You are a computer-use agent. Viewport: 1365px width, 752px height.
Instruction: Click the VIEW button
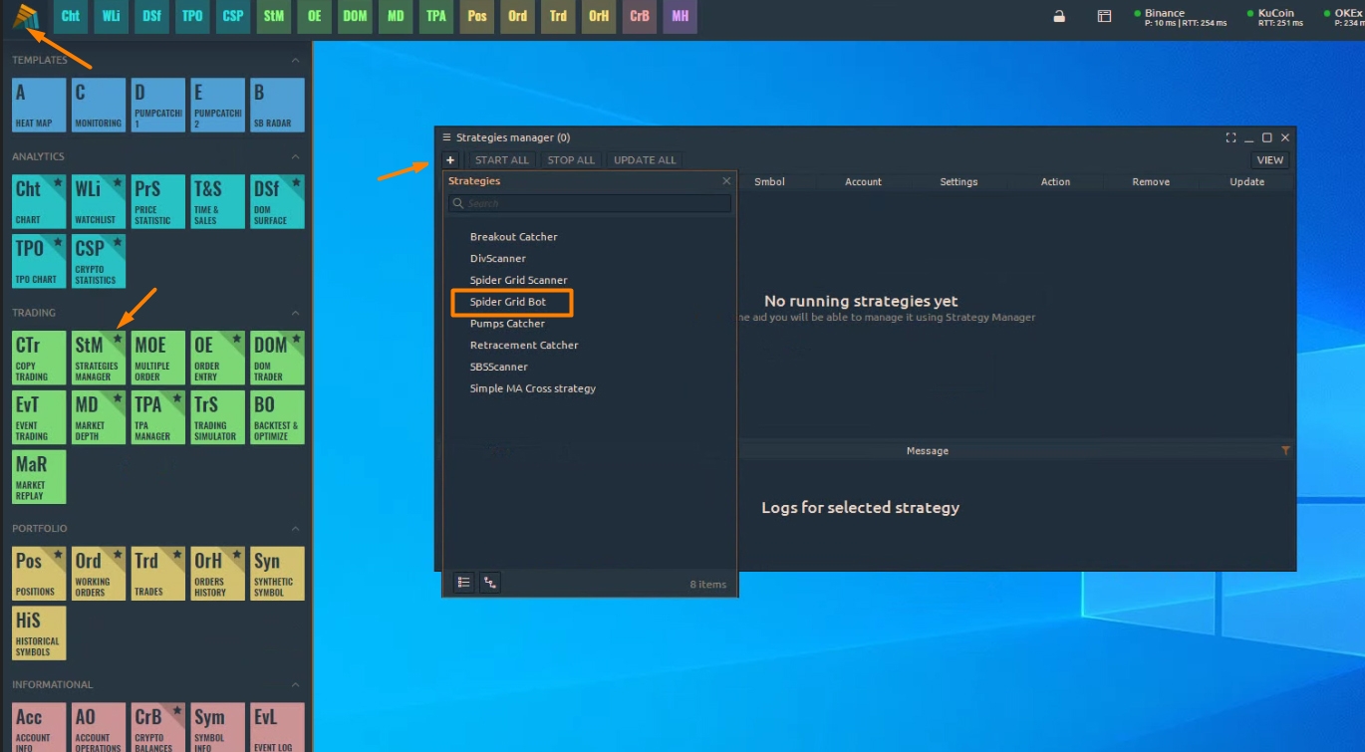point(1269,160)
